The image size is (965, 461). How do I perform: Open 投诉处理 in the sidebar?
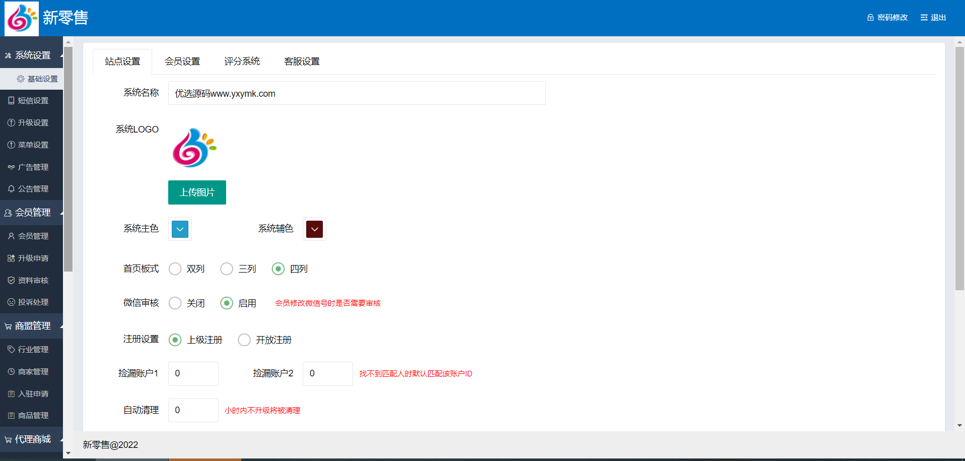[31, 302]
